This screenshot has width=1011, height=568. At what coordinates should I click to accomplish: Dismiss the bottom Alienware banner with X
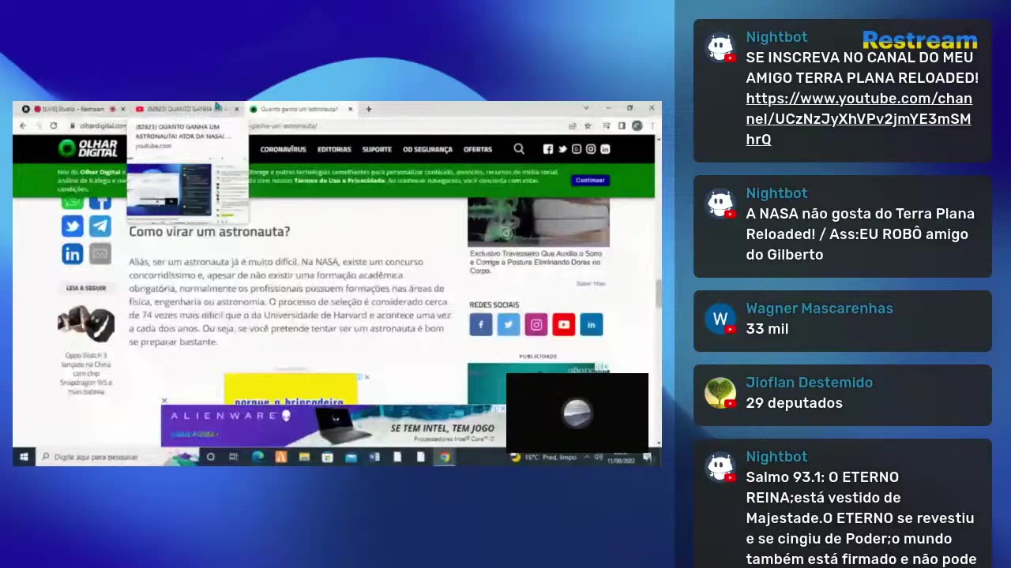point(164,401)
